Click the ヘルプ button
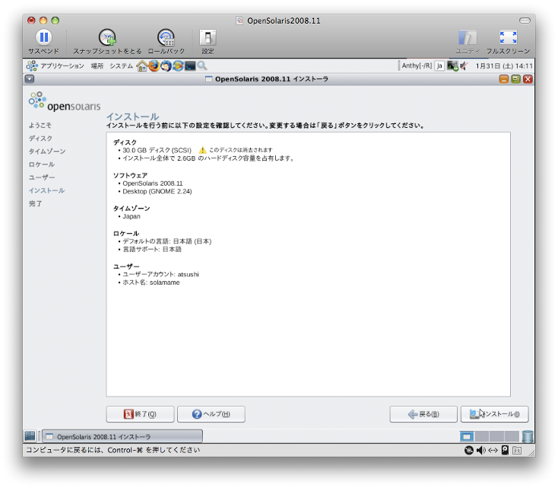 click(x=211, y=414)
